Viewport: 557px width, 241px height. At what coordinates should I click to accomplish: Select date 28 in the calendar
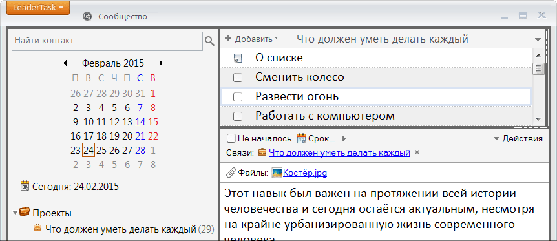pyautogui.click(x=140, y=151)
